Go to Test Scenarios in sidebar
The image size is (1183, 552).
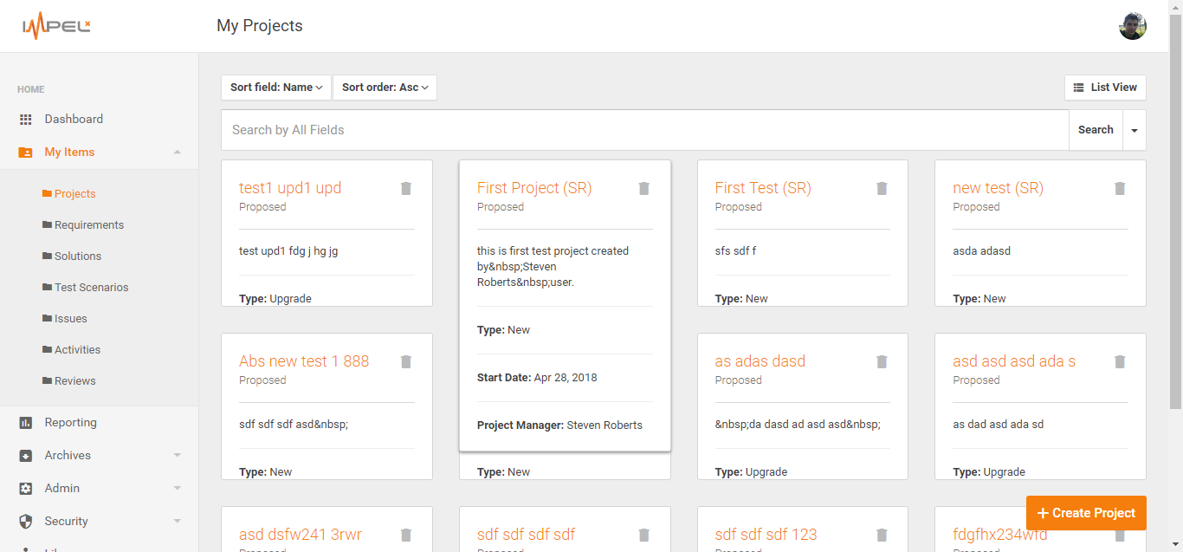[91, 288]
